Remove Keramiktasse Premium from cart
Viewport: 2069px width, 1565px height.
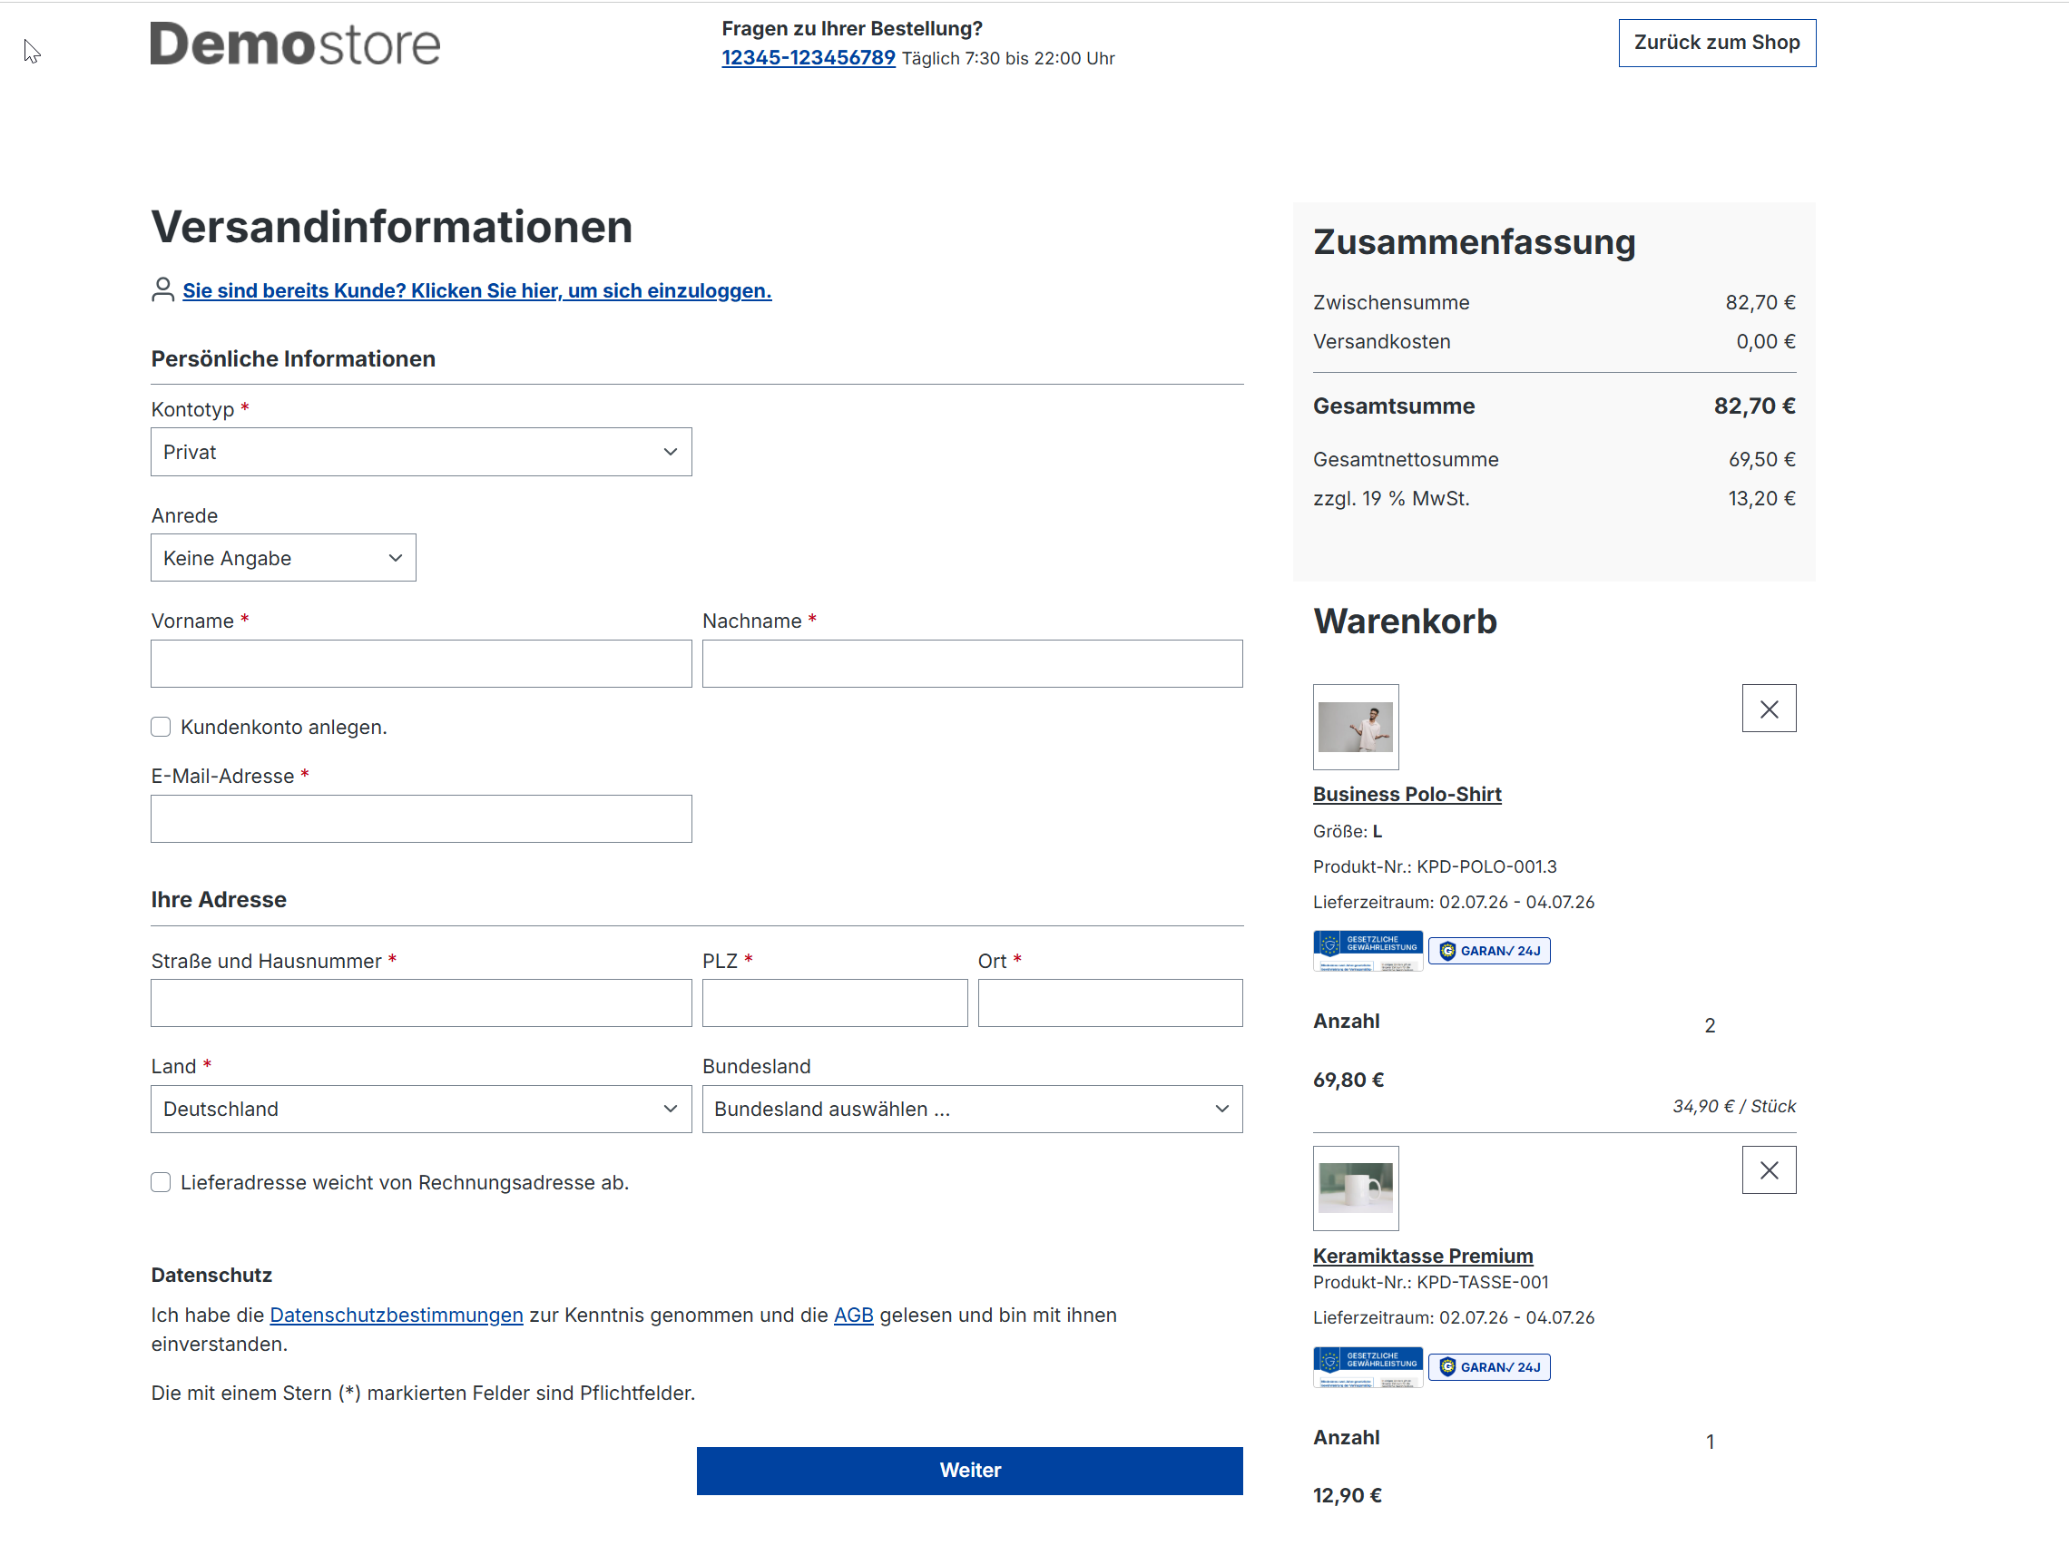(x=1769, y=1169)
